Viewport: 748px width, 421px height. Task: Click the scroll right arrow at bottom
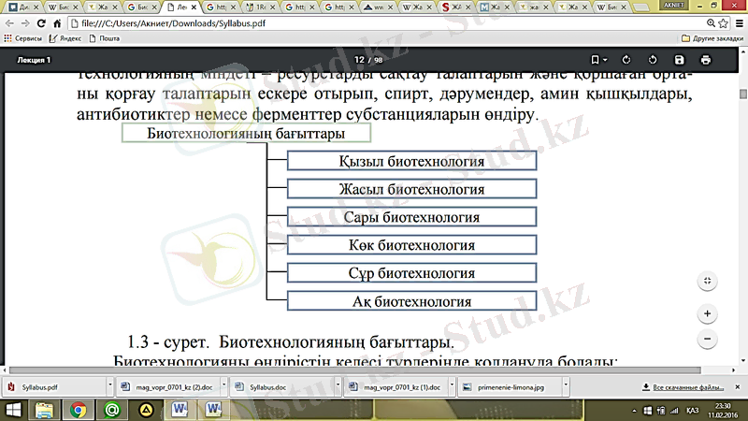(734, 370)
